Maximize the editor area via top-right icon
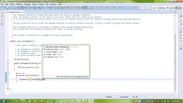183x103 pixels. click(175, 12)
